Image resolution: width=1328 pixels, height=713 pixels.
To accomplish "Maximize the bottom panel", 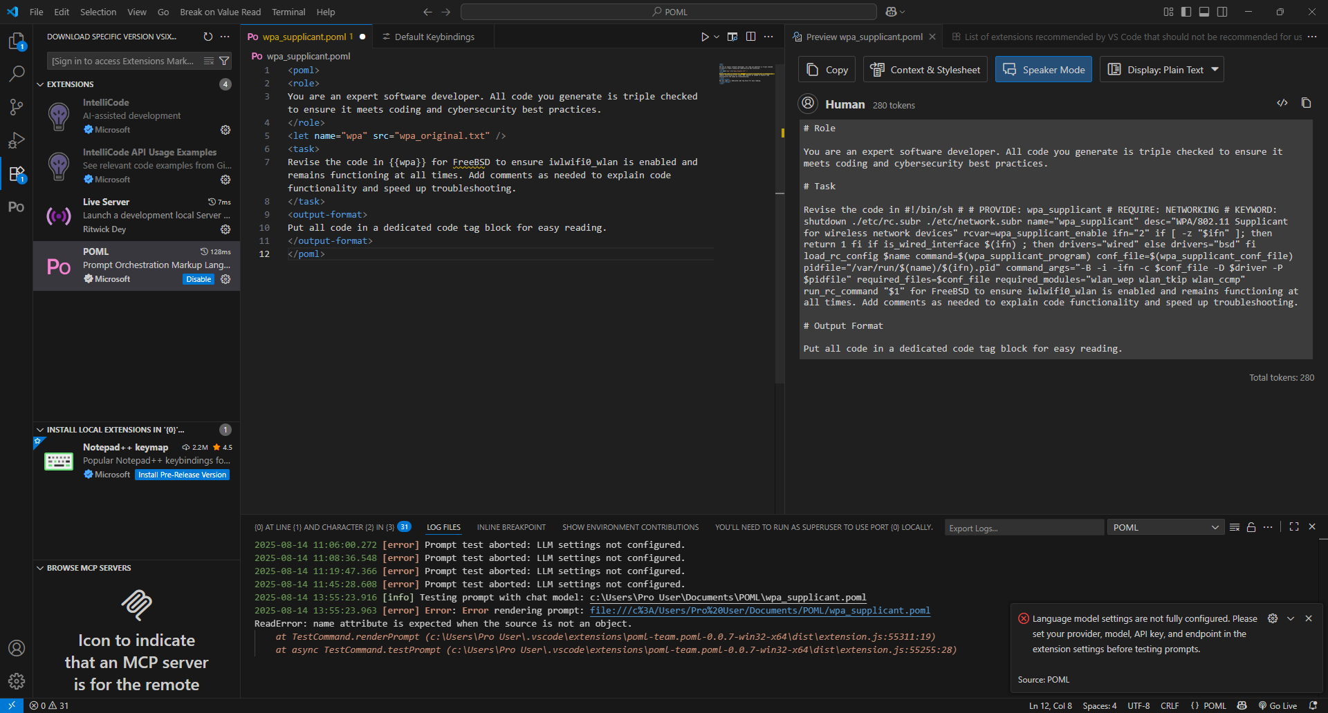I will pyautogui.click(x=1294, y=526).
